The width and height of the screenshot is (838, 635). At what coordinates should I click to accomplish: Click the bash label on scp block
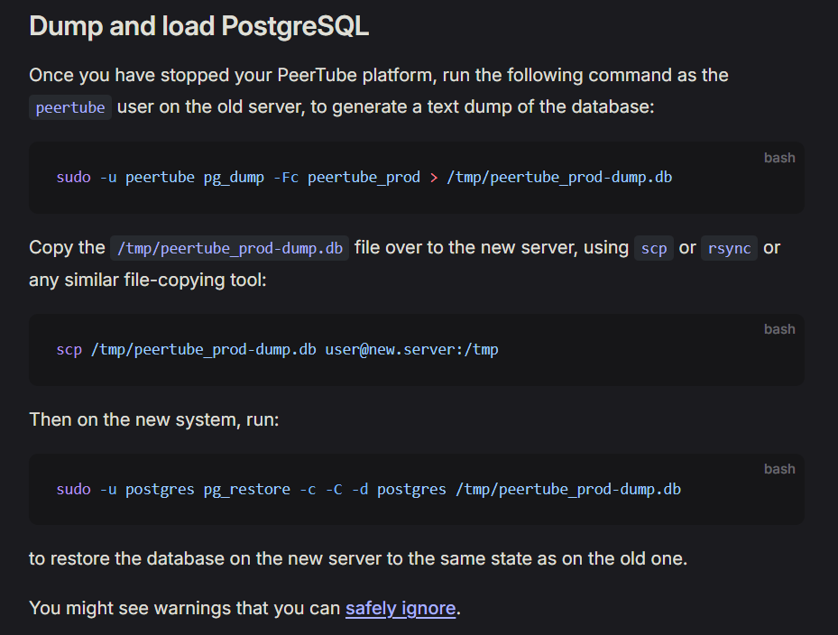(x=779, y=329)
